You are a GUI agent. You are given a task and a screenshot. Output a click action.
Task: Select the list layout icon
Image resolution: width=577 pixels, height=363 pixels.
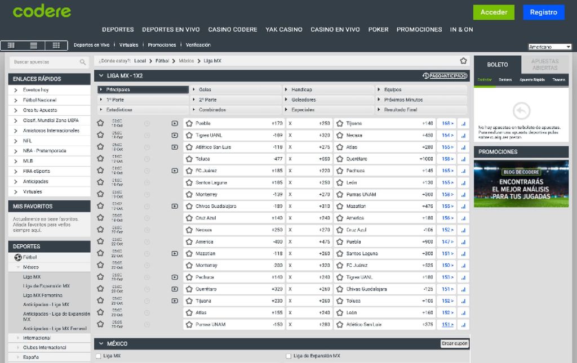(33, 45)
